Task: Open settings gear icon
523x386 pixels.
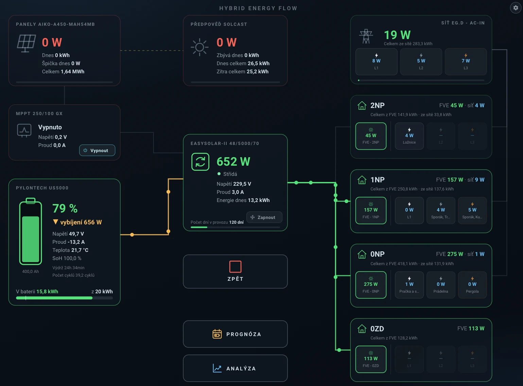Action: coord(516,8)
